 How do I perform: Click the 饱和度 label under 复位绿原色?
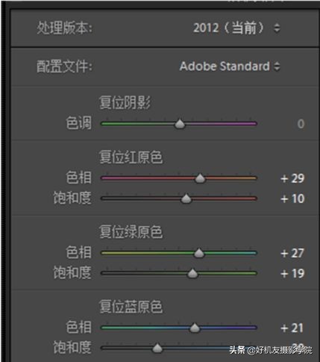72,272
